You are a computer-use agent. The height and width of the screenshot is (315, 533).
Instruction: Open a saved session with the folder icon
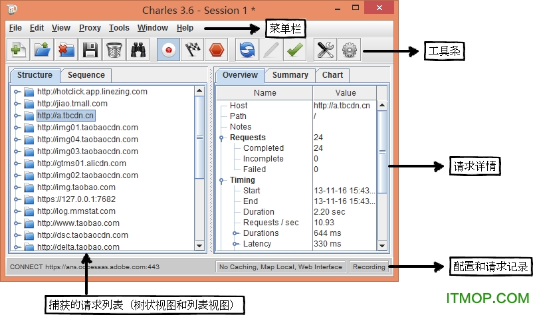click(43, 50)
